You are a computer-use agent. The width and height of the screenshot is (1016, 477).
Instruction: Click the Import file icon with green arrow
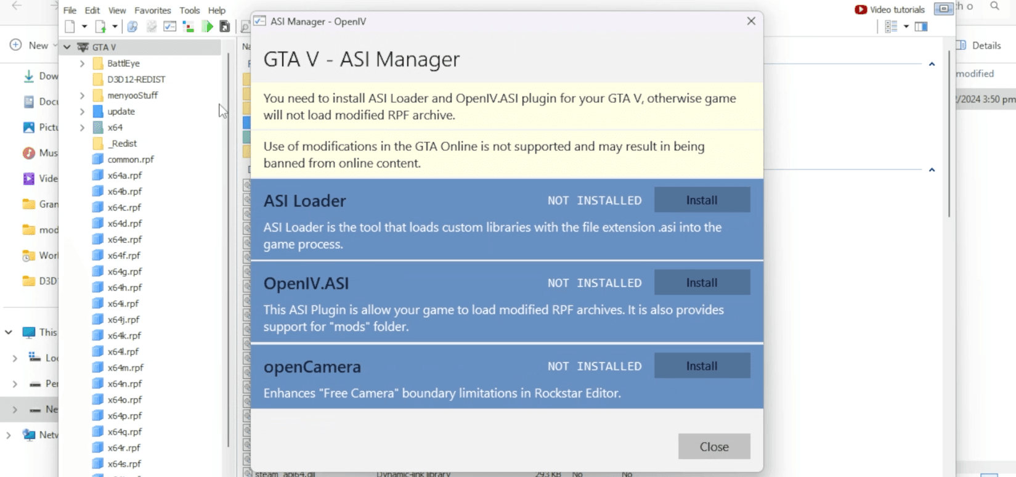[100, 26]
